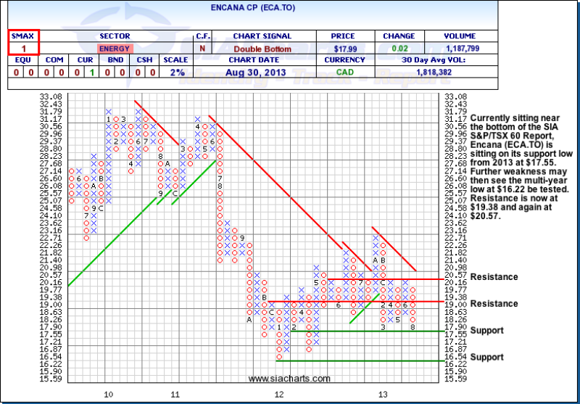Viewport: 580px width, 404px height.
Task: Open the www.siacharts.com link
Action: click(289, 379)
